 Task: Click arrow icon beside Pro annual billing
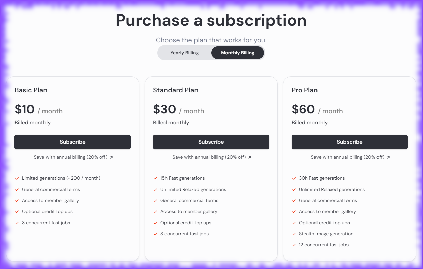point(388,157)
